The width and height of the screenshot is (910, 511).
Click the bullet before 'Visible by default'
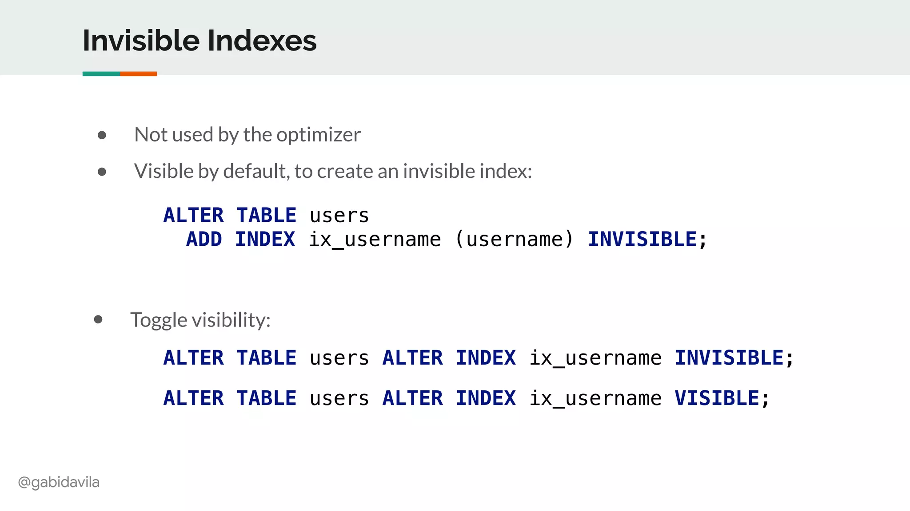(102, 172)
